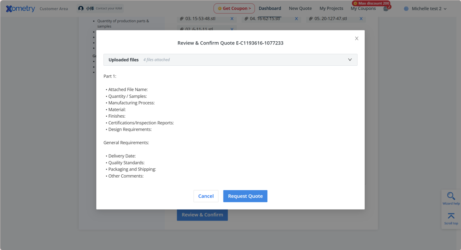Click the Cancel button
The image size is (461, 250).
pos(206,196)
